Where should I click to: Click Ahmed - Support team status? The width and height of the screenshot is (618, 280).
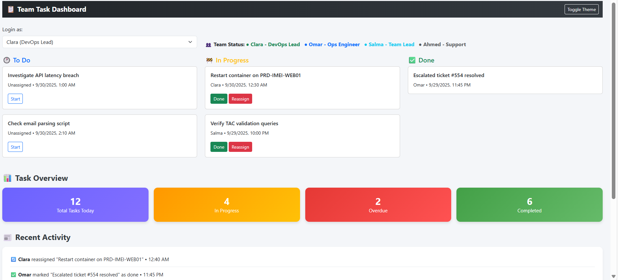(442, 45)
